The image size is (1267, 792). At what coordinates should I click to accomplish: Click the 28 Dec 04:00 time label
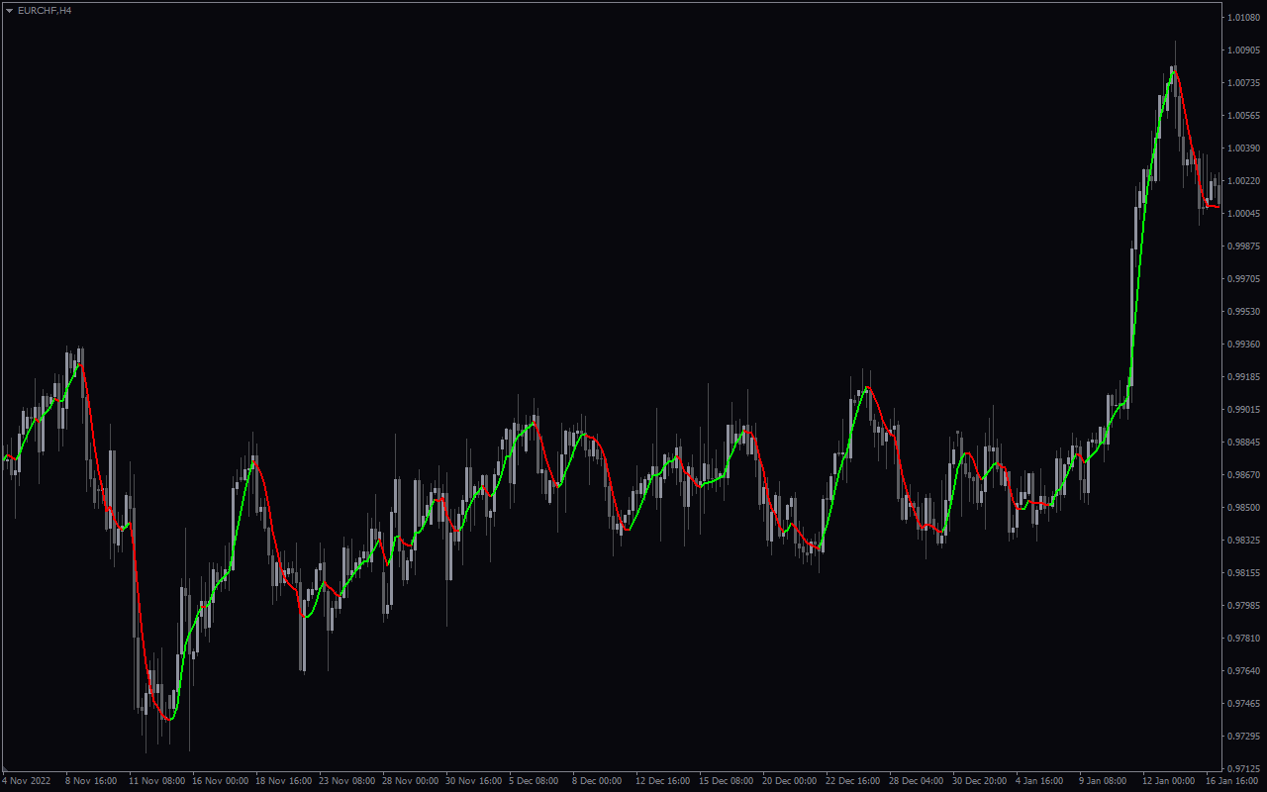[x=916, y=781]
